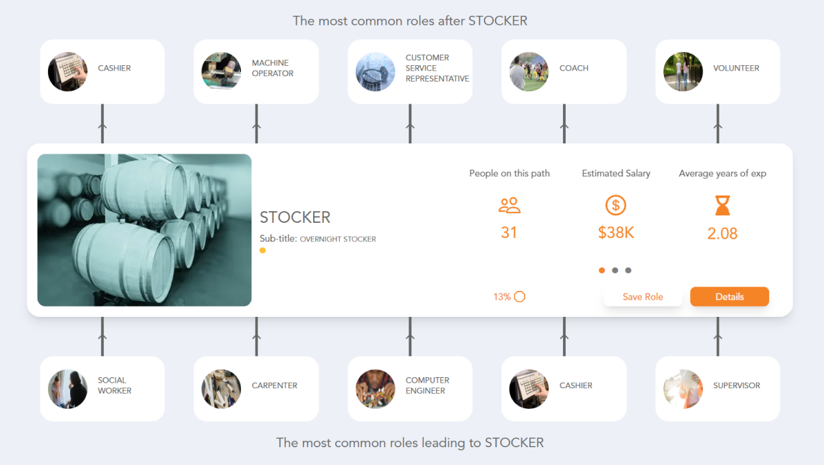Click the Coach role picture
Viewport: 824px width, 465px height.
point(529,71)
